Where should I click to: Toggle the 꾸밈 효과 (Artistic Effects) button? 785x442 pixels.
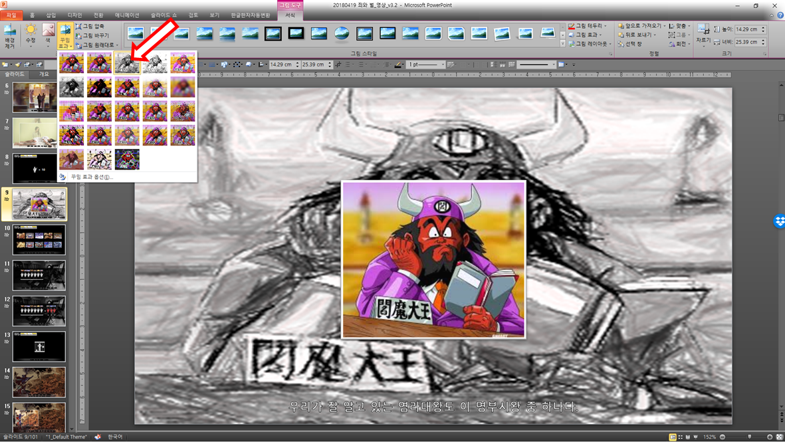(x=65, y=35)
